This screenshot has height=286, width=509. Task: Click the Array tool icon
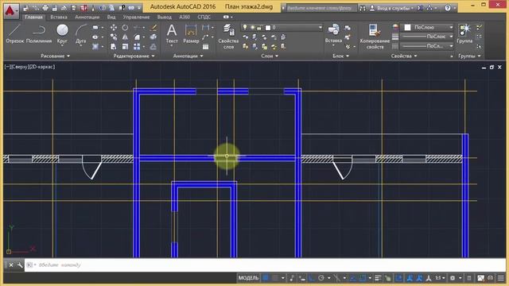[137, 47]
